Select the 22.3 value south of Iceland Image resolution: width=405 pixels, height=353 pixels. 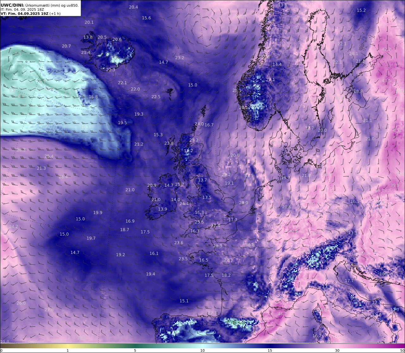tap(111, 70)
